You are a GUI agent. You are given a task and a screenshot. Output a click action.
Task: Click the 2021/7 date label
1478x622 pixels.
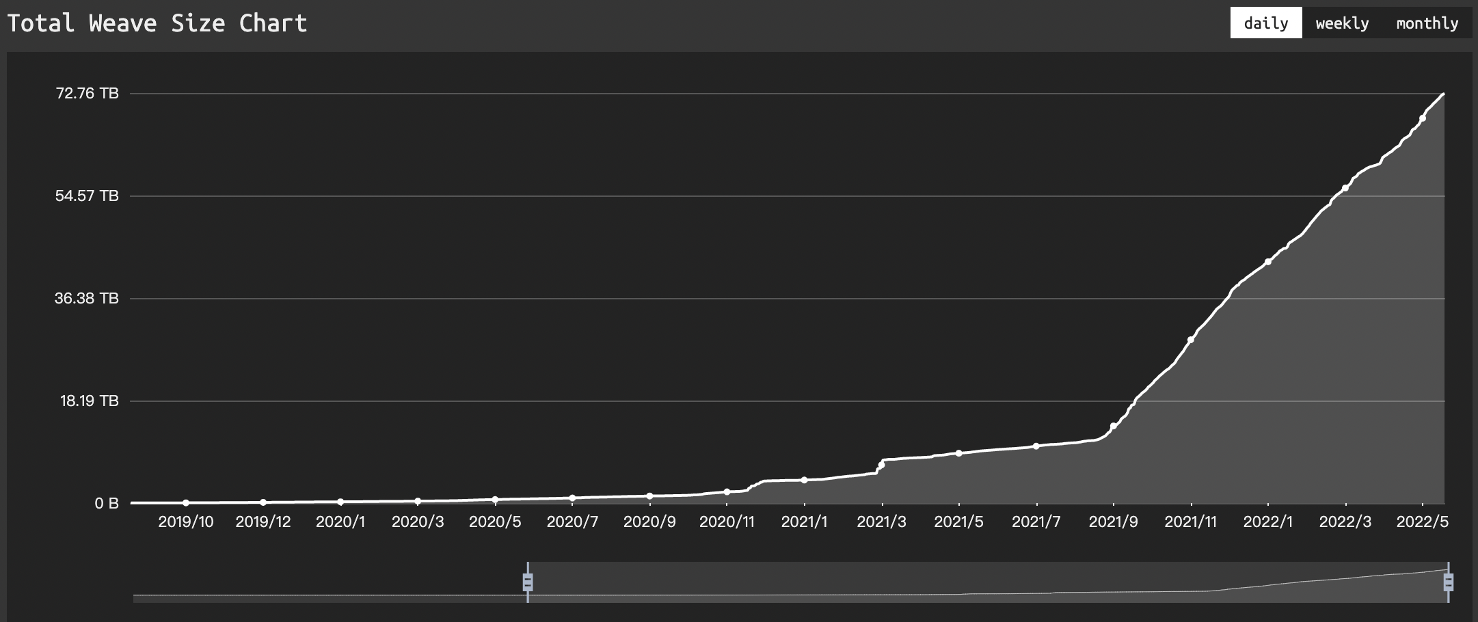point(1036,522)
